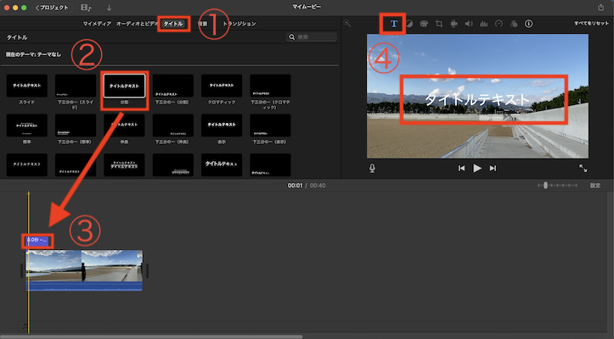614x339 pixels.
Task: Skip to next clip in viewer
Action: click(x=493, y=168)
